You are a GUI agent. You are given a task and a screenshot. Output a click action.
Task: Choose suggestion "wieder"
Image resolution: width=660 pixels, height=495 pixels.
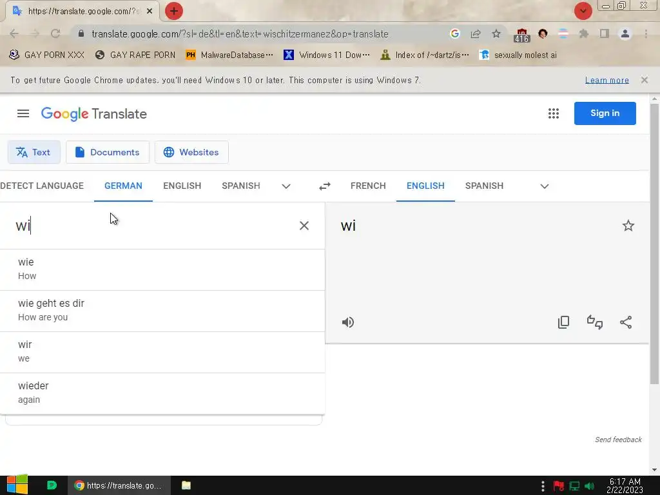(x=162, y=393)
